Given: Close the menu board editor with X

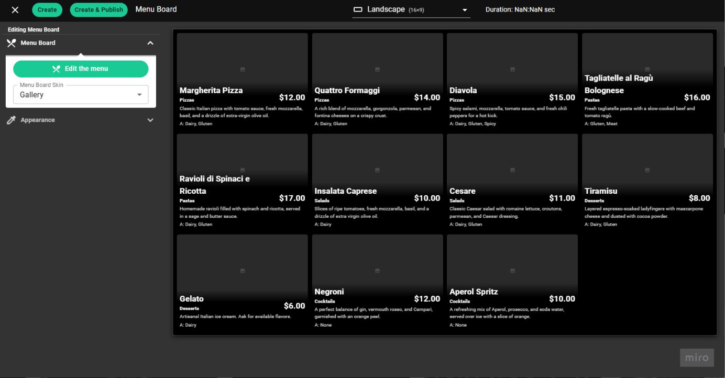Looking at the screenshot, I should click(15, 10).
